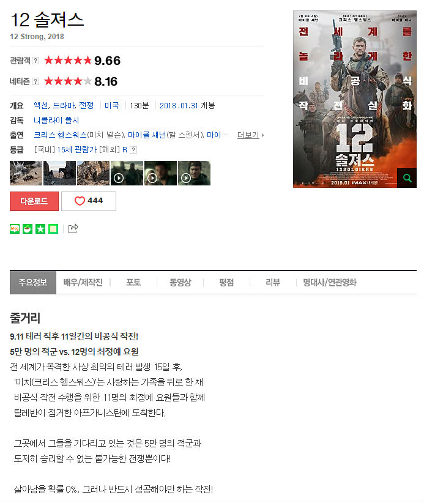Image resolution: width=424 pixels, height=503 pixels.
Task: Play the first video clip thumbnail
Action: [127, 173]
